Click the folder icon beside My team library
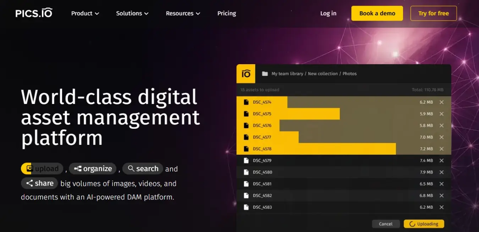Image resolution: width=479 pixels, height=232 pixels. coord(265,74)
